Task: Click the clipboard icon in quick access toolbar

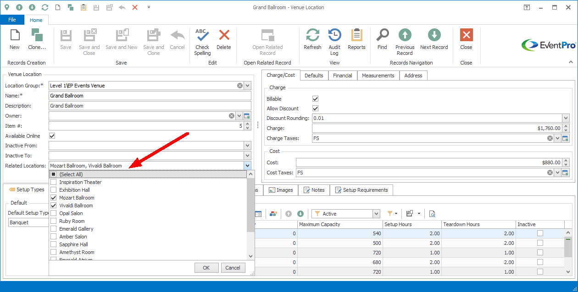Action: coord(83,7)
